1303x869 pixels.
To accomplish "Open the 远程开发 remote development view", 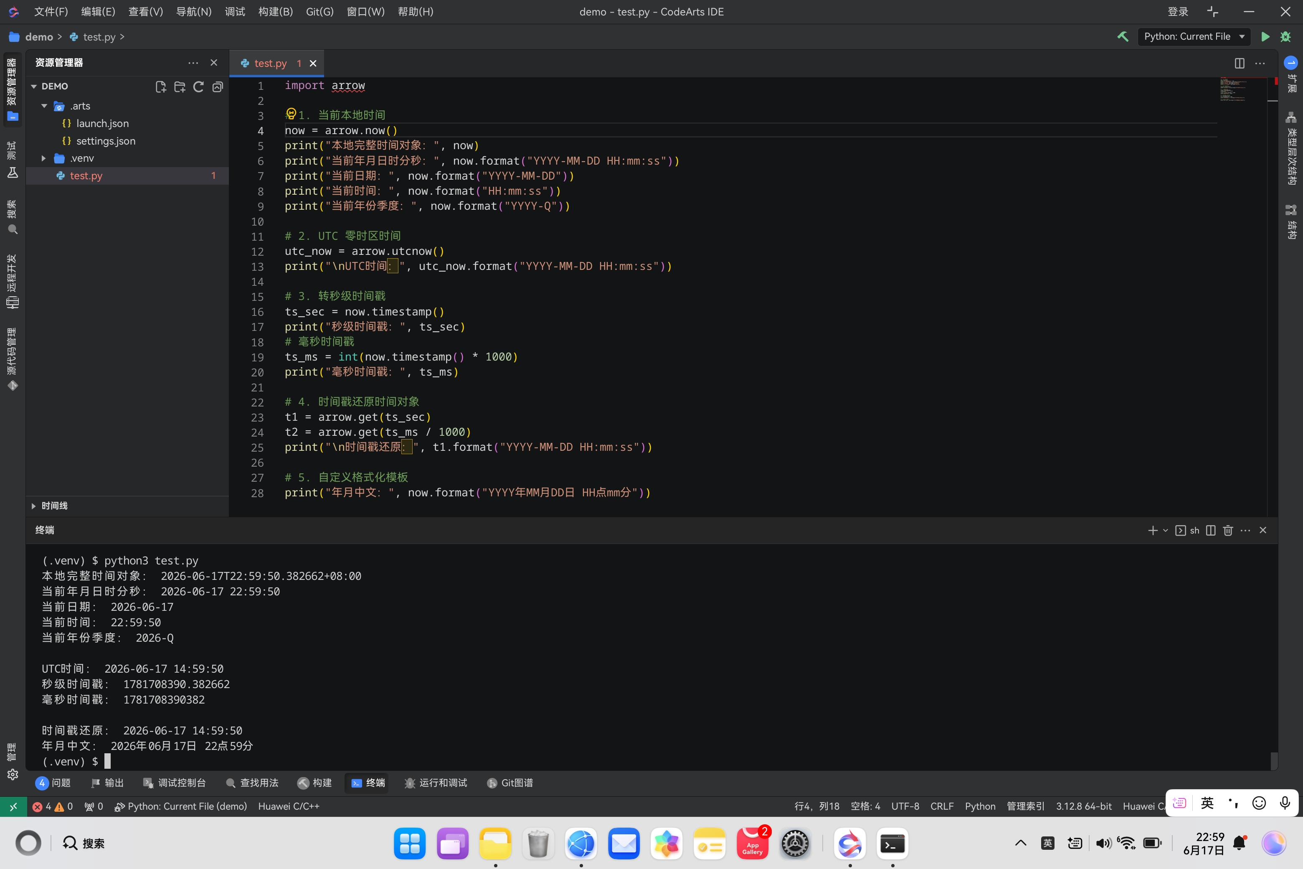I will 12,281.
